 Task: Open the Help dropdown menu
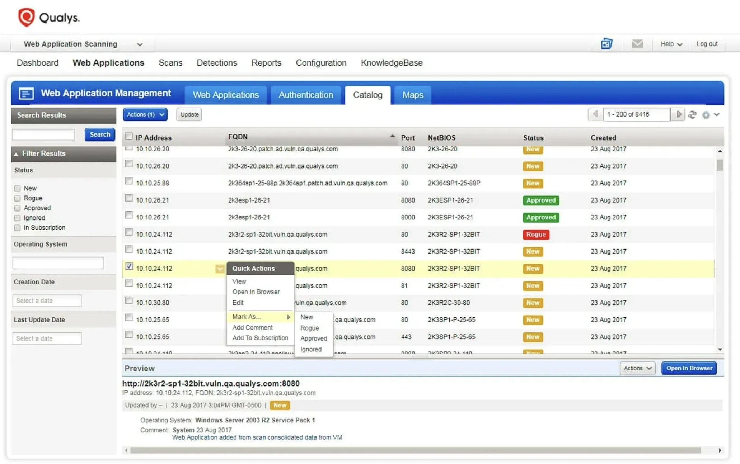tap(670, 43)
